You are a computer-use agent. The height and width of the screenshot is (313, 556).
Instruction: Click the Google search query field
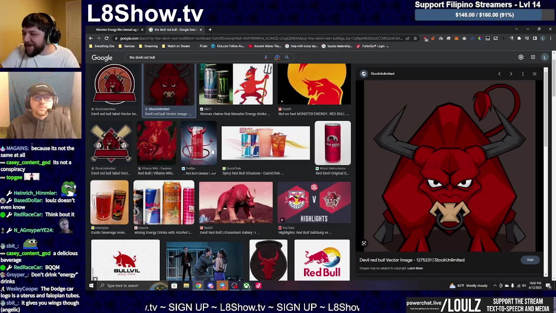point(195,57)
